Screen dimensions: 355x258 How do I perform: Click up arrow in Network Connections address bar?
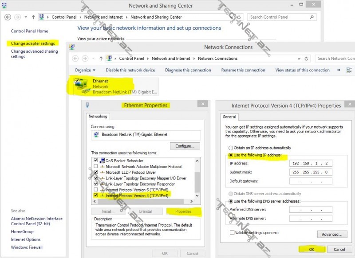pyautogui.click(x=101, y=59)
